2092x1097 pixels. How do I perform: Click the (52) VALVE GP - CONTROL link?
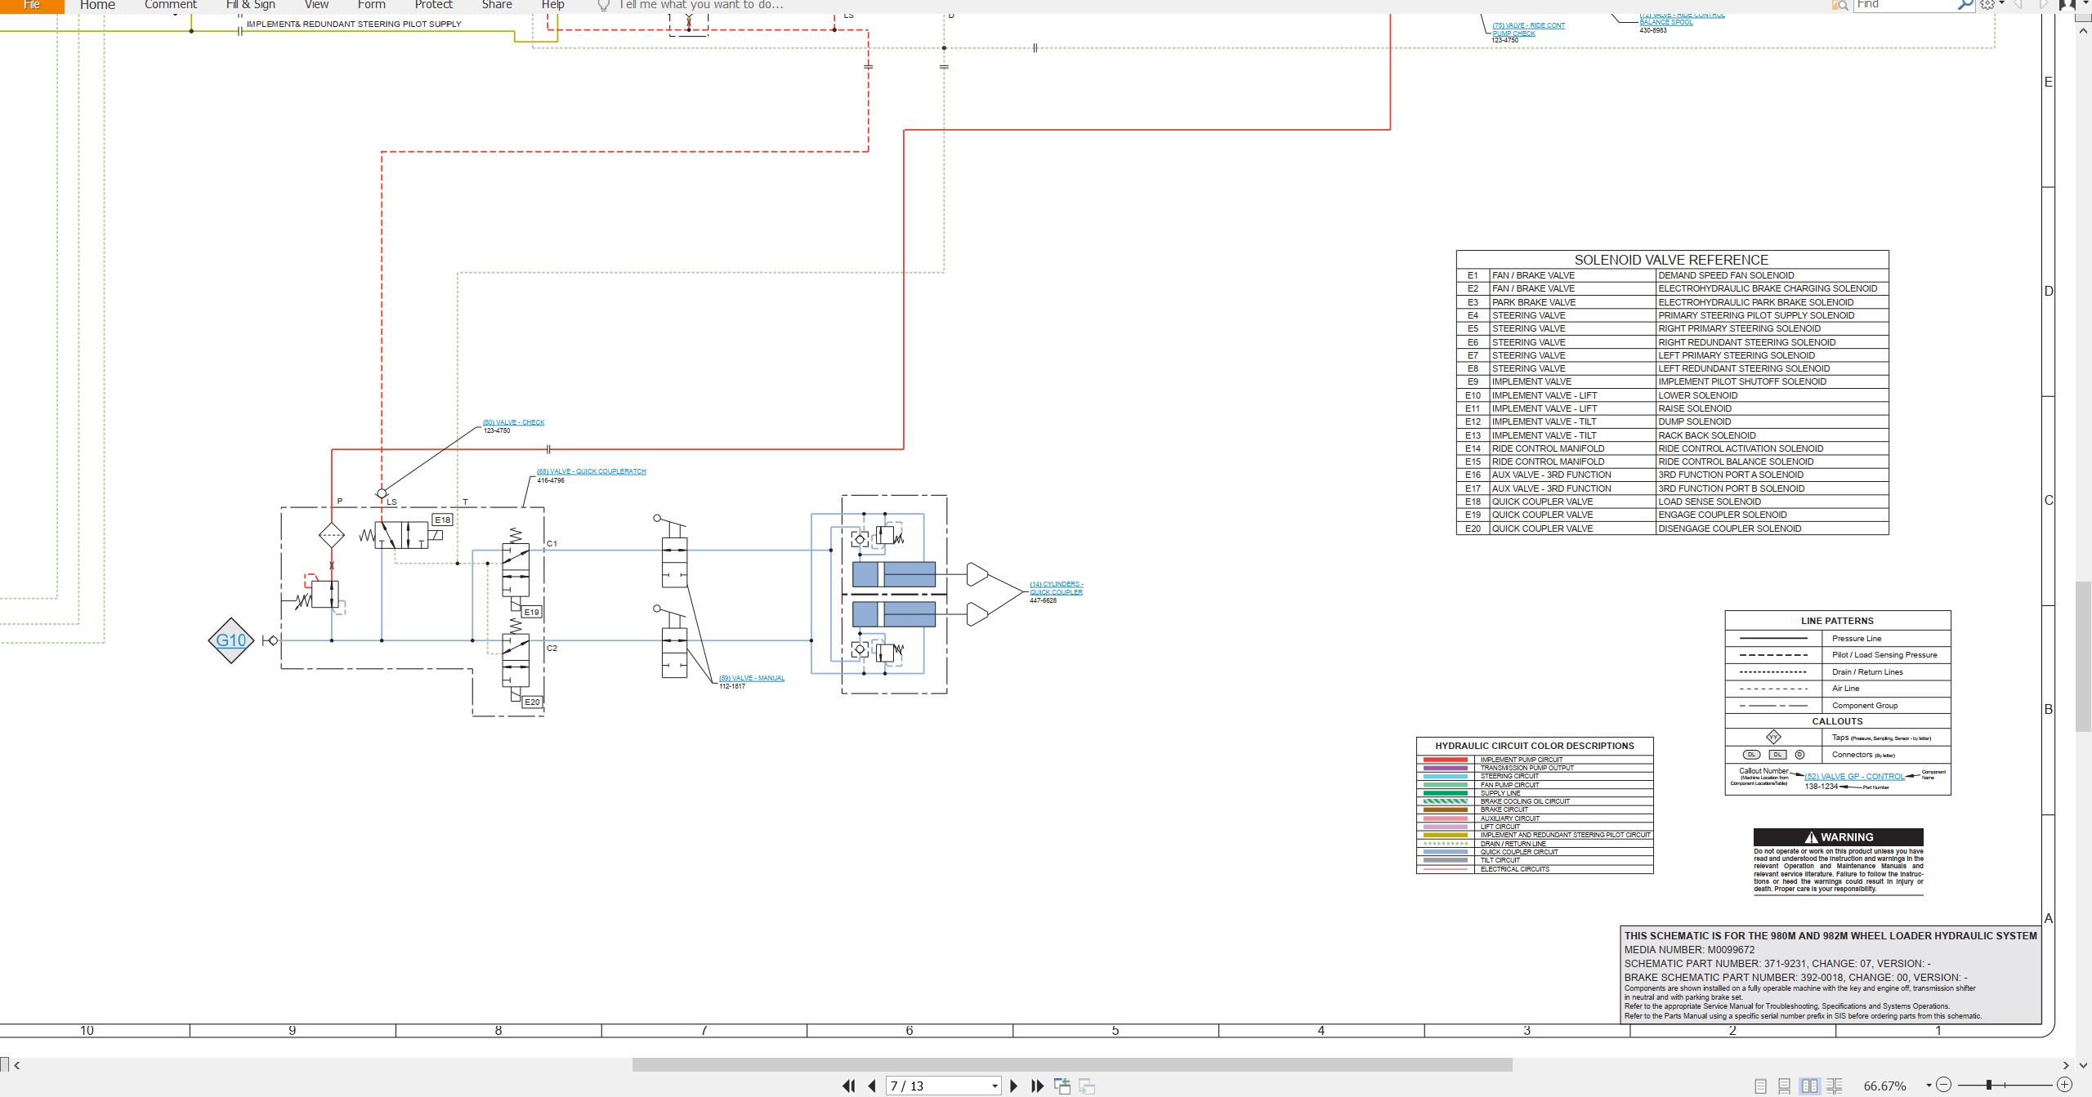click(x=1854, y=777)
